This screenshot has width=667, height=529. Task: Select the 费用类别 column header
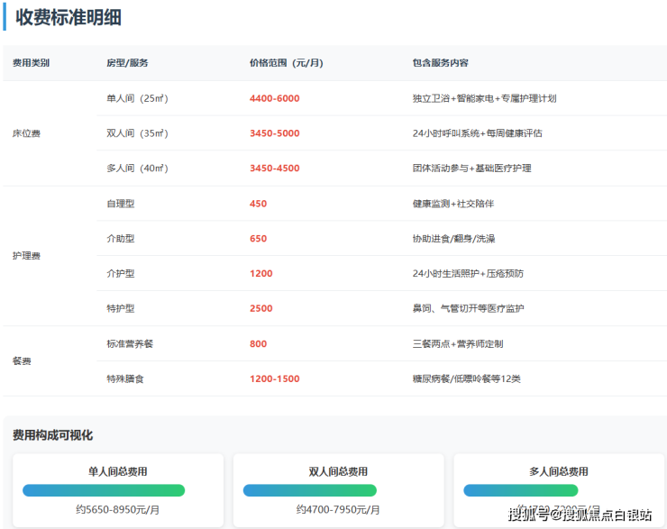pos(32,63)
